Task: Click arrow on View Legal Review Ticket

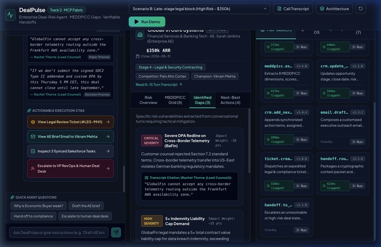Action: [x=108, y=122]
